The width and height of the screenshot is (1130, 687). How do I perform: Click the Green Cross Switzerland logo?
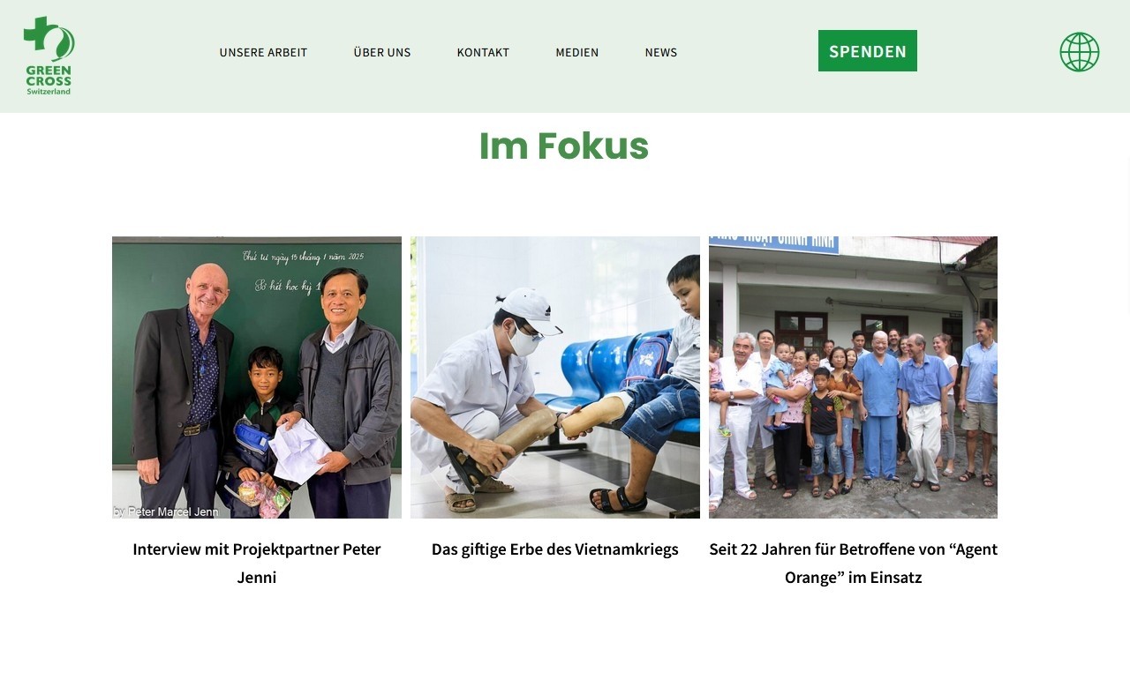[x=49, y=56]
